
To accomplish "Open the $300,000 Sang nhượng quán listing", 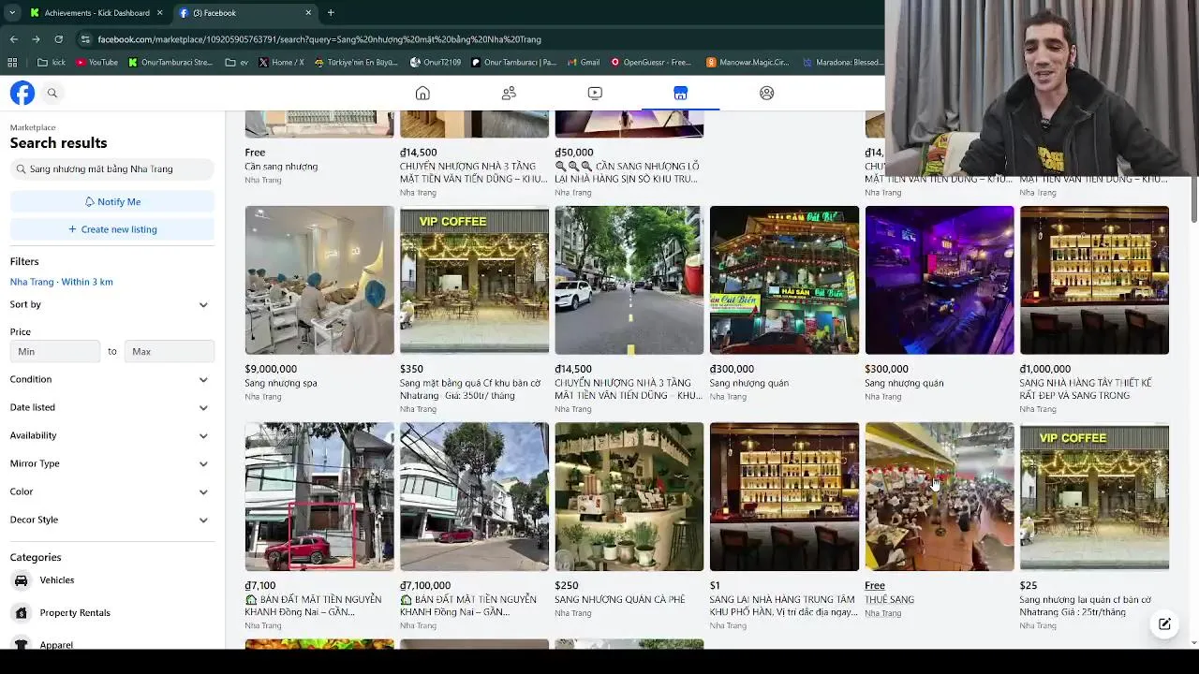I will (939, 280).
